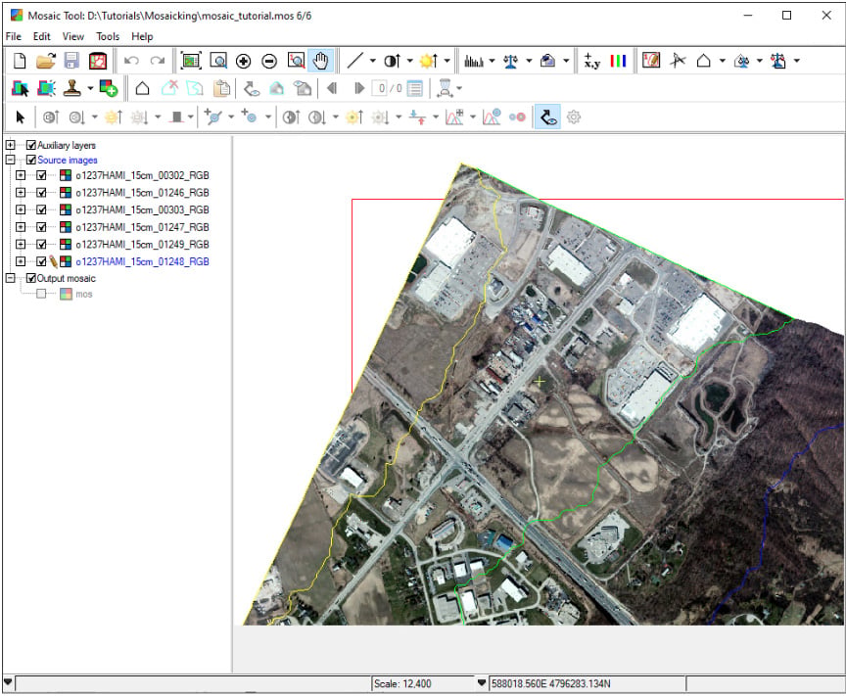This screenshot has width=846, height=696.
Task: Collapse the Source images tree node
Action: pyautogui.click(x=10, y=160)
